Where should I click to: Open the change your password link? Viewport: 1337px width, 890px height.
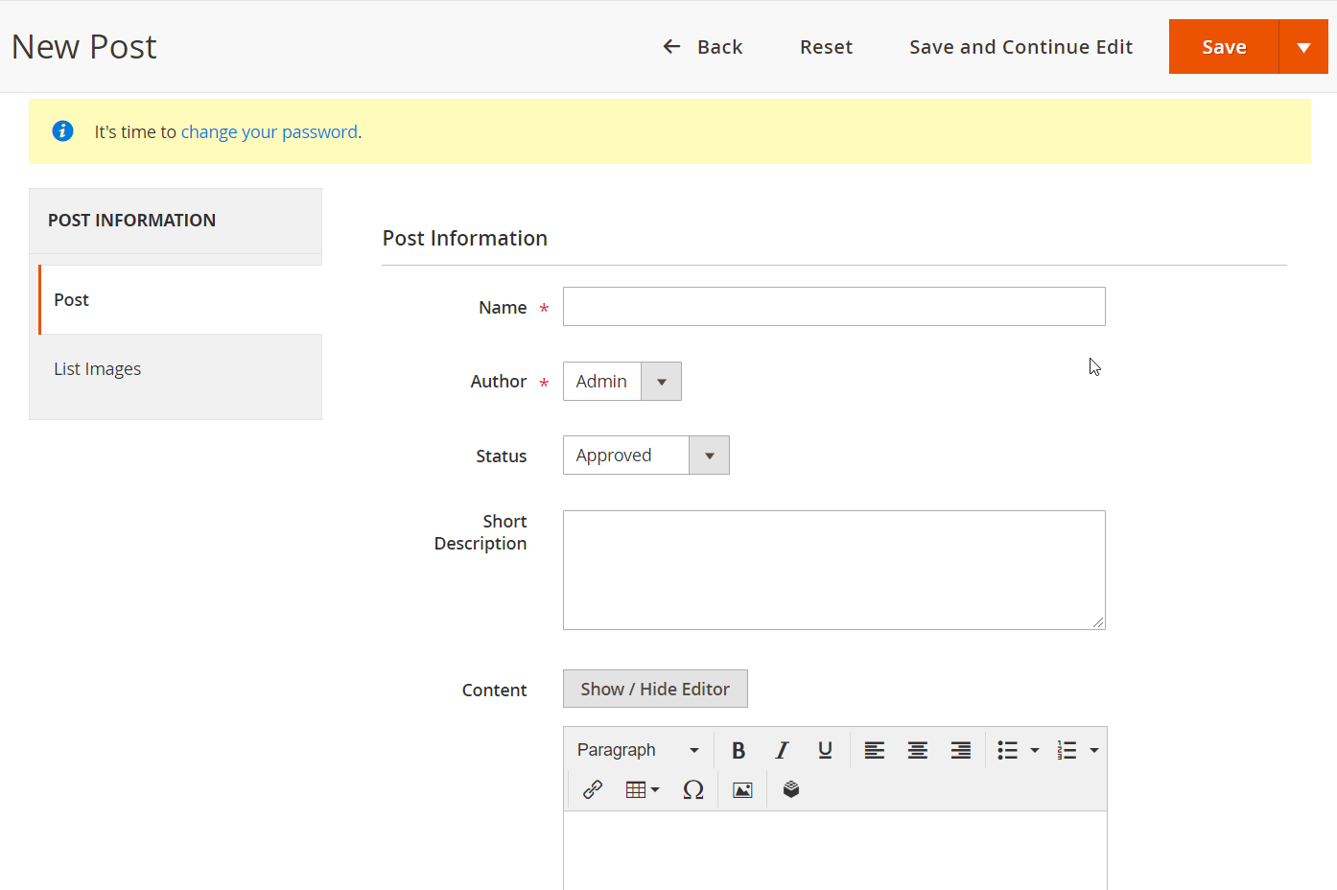pos(270,131)
